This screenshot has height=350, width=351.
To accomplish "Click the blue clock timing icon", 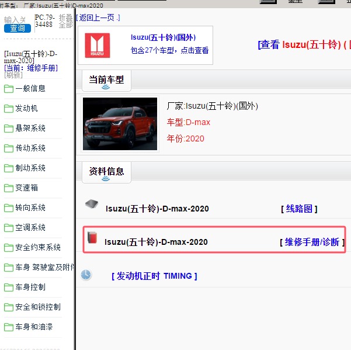I will (86, 275).
